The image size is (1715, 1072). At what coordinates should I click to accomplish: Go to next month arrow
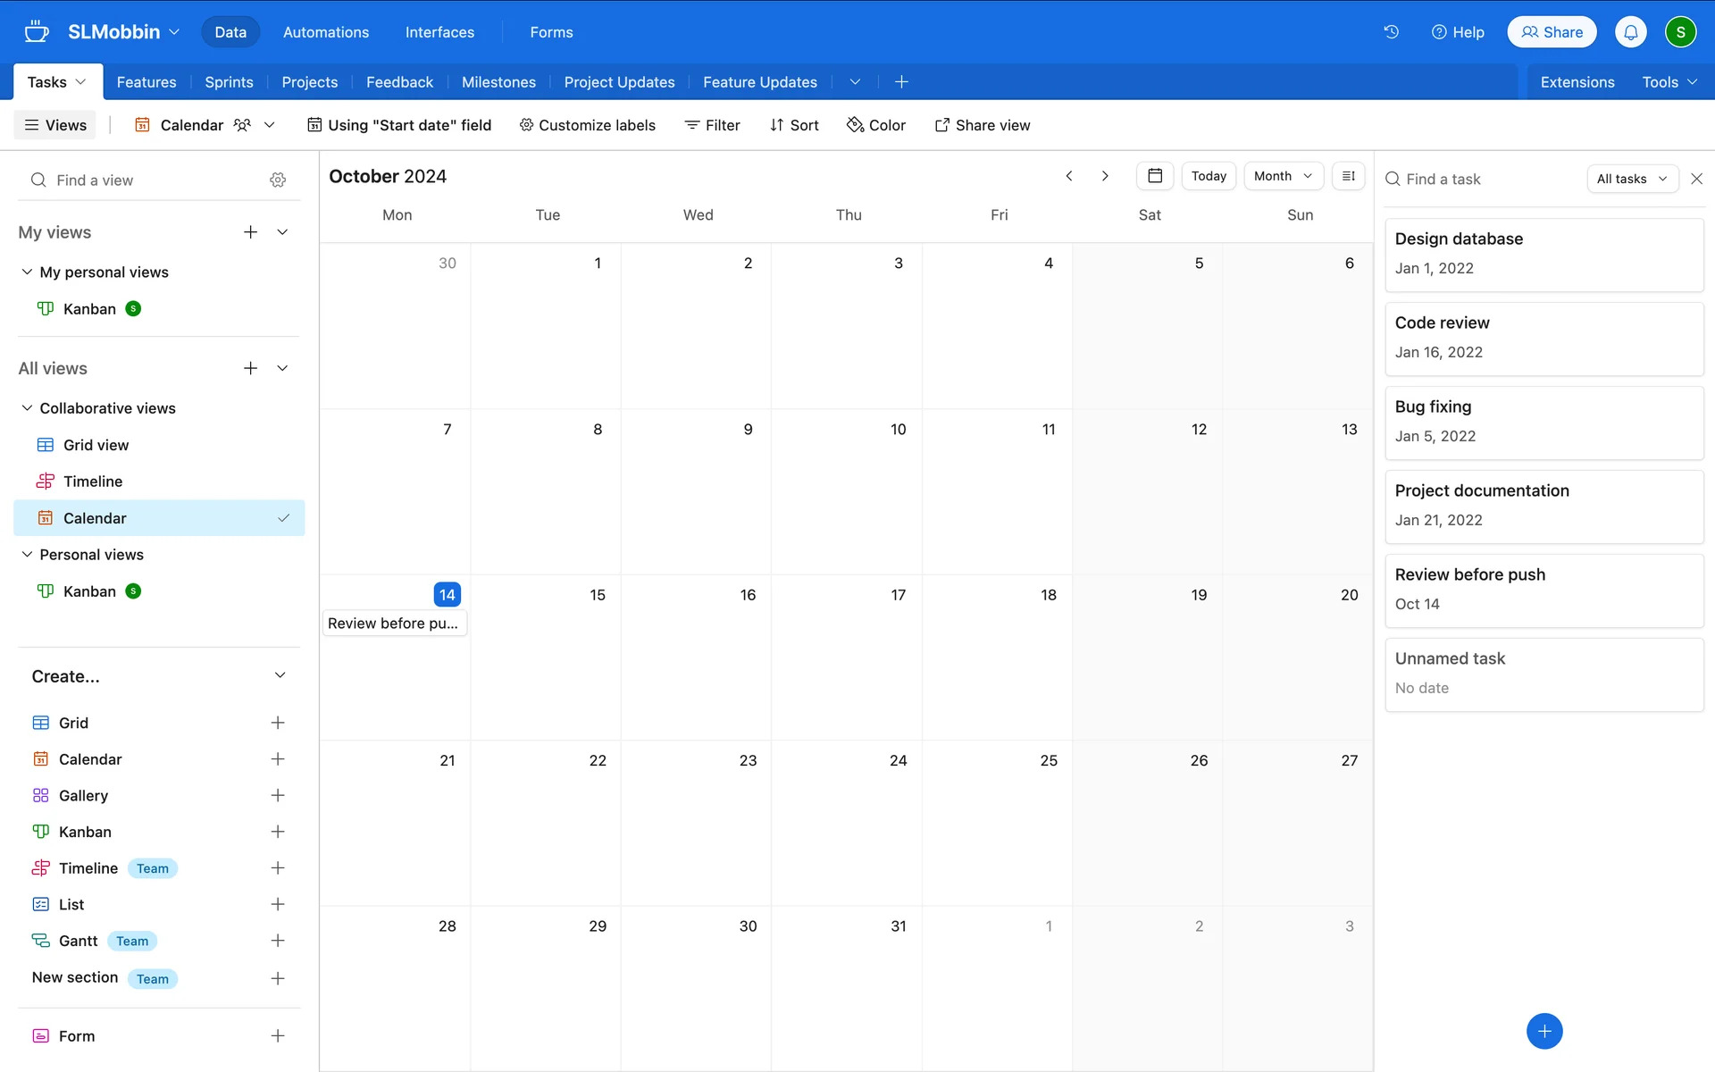1105,176
